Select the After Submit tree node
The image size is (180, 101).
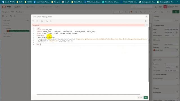pyautogui.click(x=7, y=20)
